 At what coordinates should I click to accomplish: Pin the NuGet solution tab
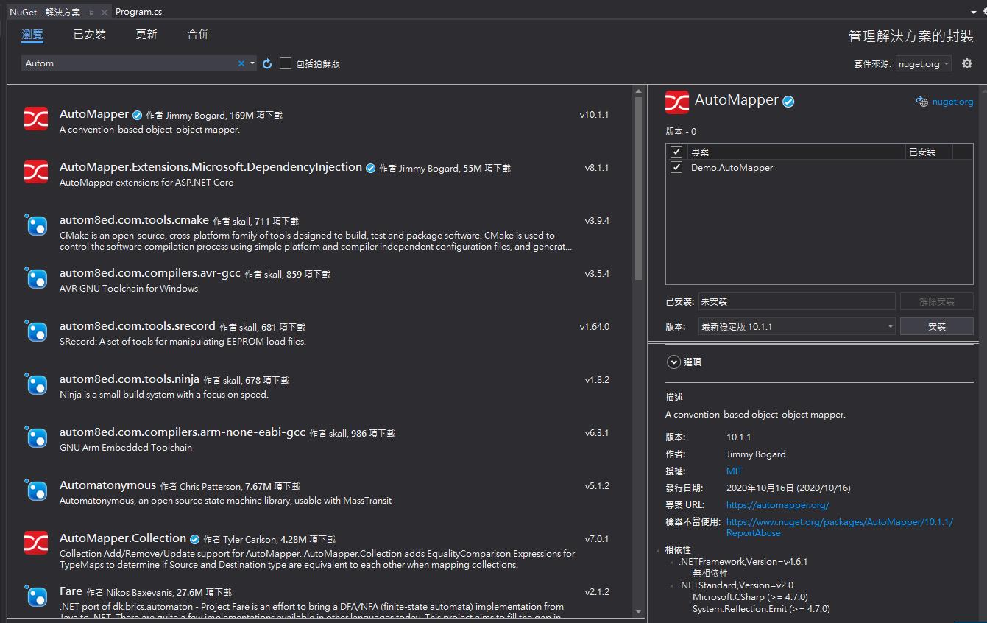91,13
